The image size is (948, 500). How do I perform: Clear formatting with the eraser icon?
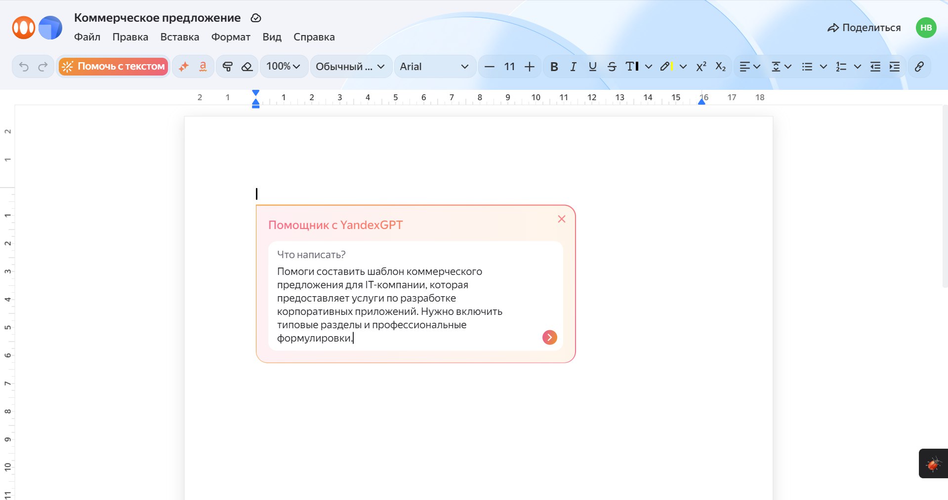pyautogui.click(x=247, y=66)
